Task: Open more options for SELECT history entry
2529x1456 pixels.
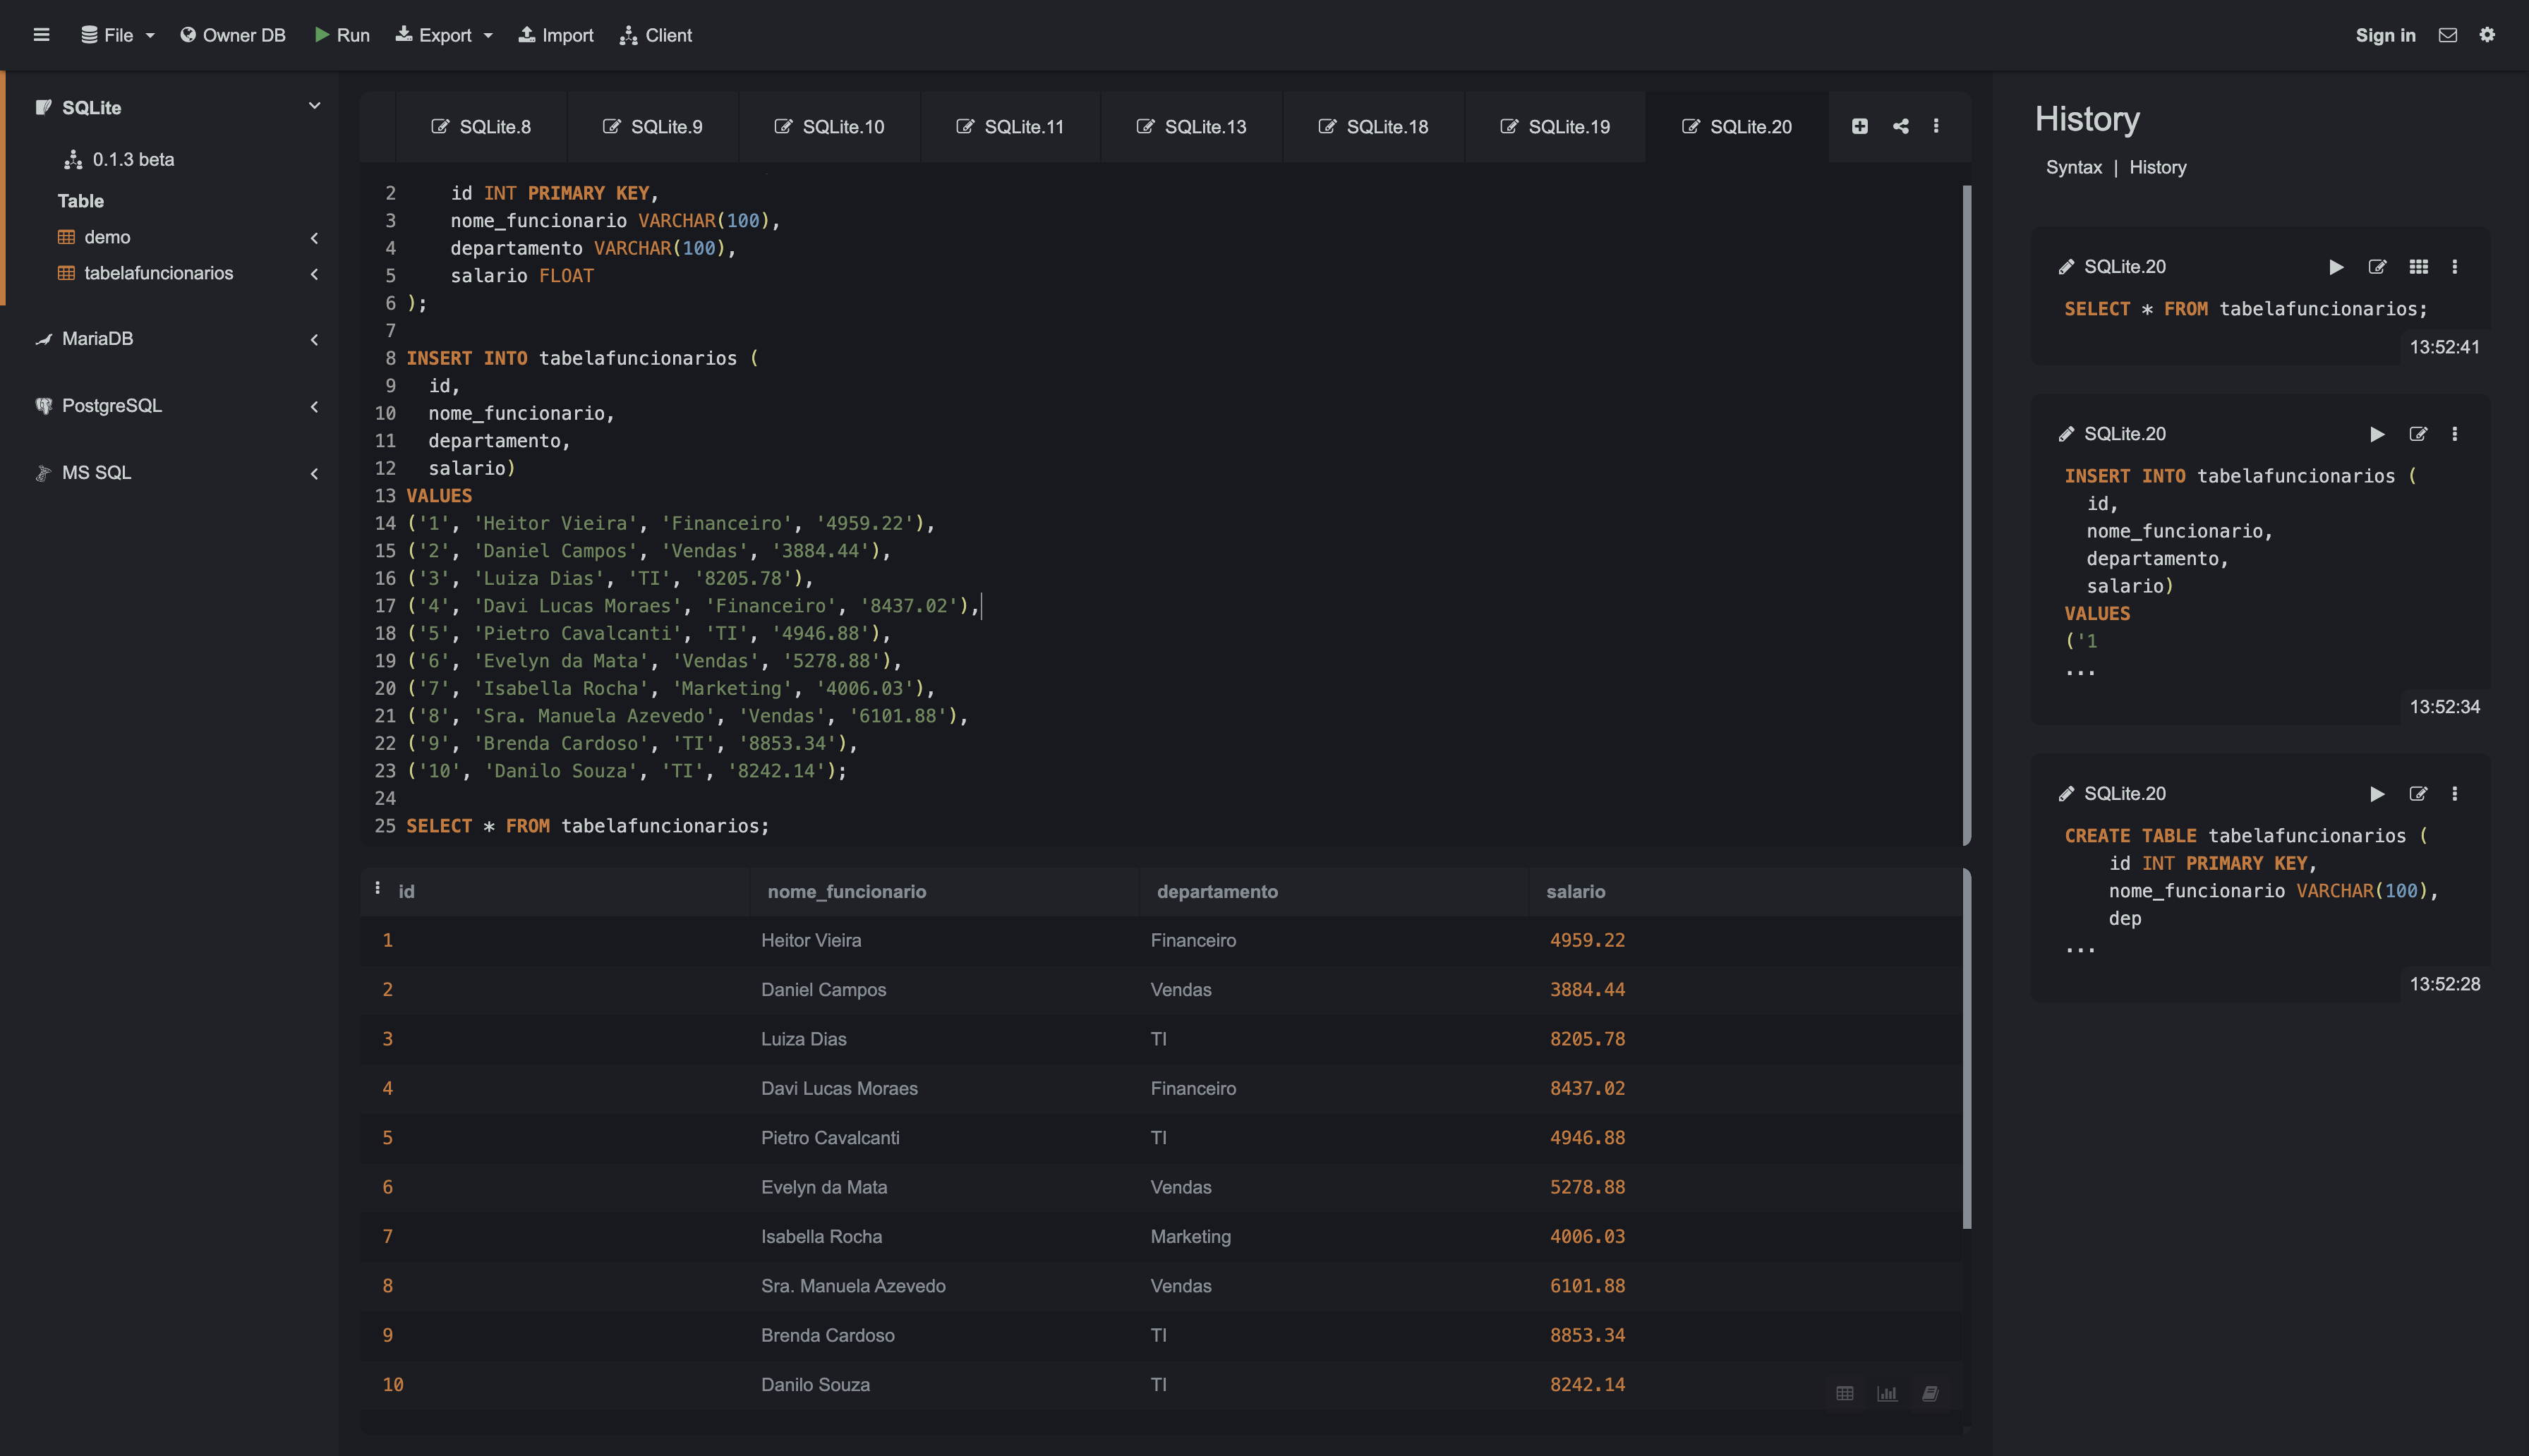Action: tap(2454, 267)
